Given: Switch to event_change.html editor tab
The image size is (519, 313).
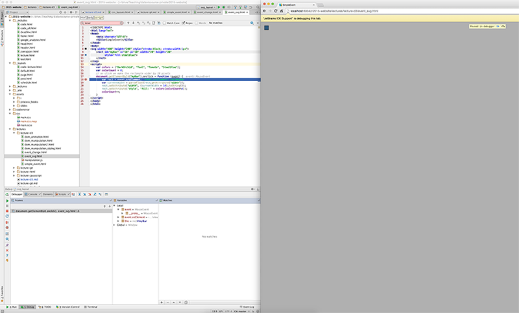Looking at the screenshot, I should click(x=207, y=12).
